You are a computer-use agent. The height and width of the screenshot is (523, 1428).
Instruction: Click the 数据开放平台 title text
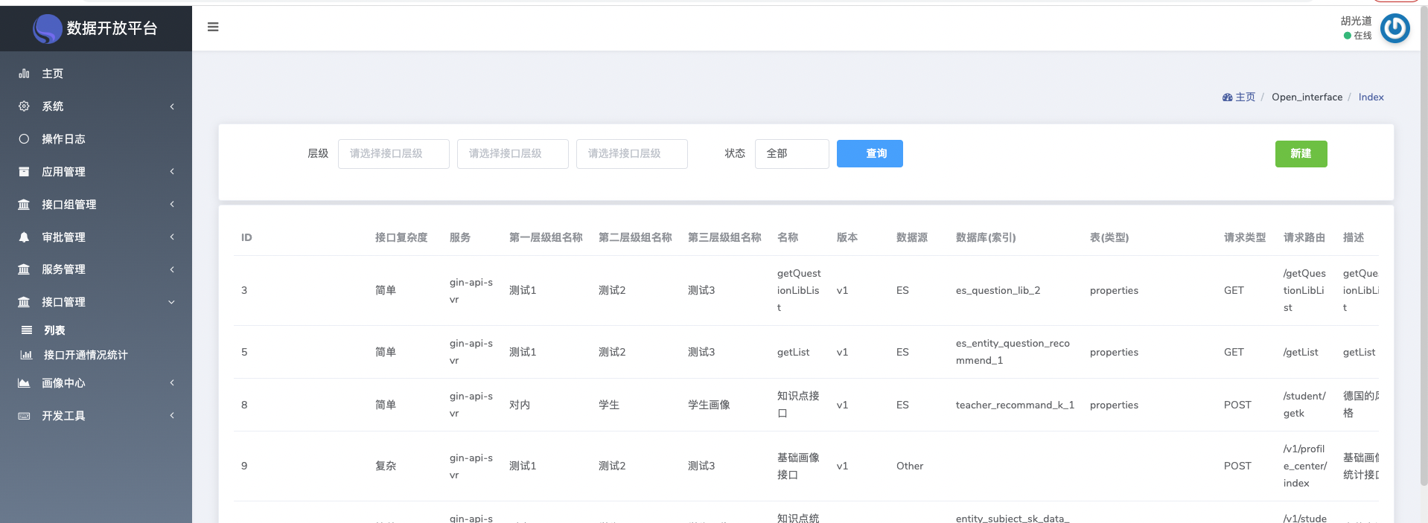coord(112,28)
